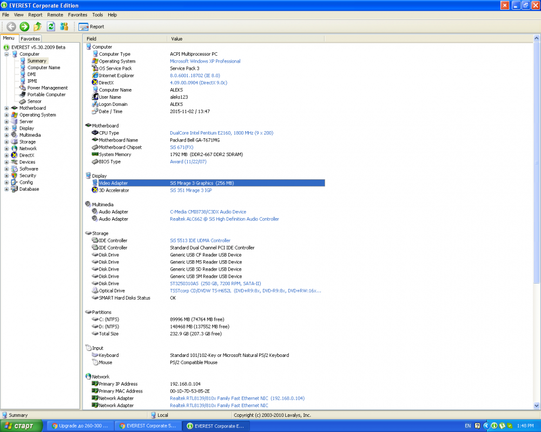Open the Intel Pentium E2160 CPU link

pyautogui.click(x=221, y=133)
